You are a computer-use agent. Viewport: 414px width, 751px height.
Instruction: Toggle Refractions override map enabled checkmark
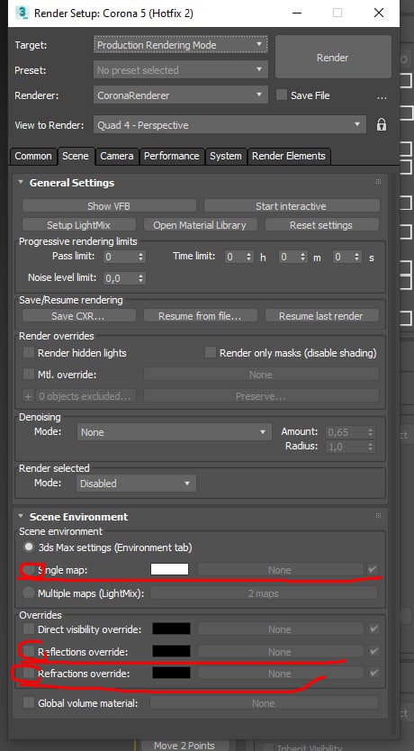tap(373, 674)
